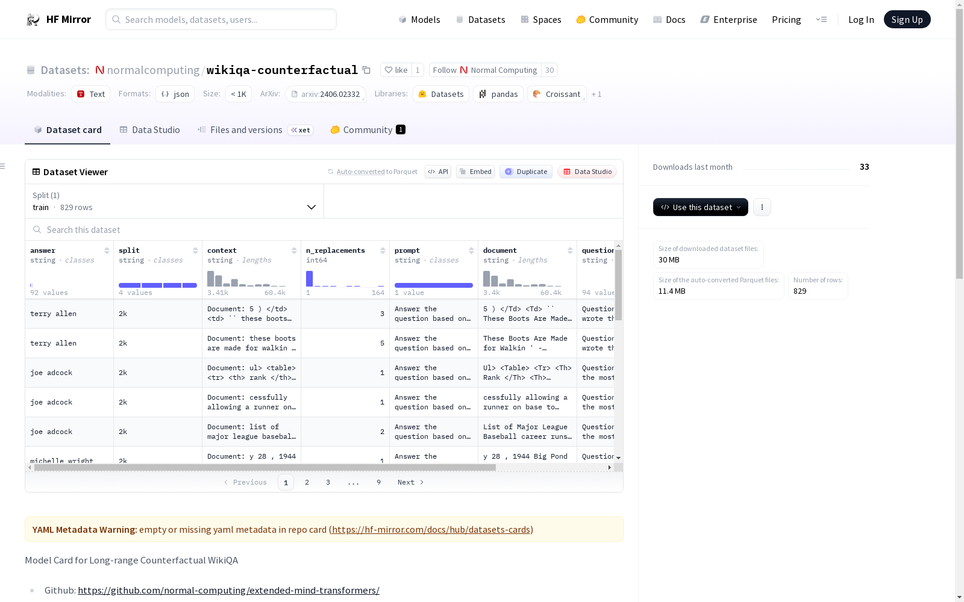
Task: Click the Normal Computing organization logo
Action: (100, 70)
